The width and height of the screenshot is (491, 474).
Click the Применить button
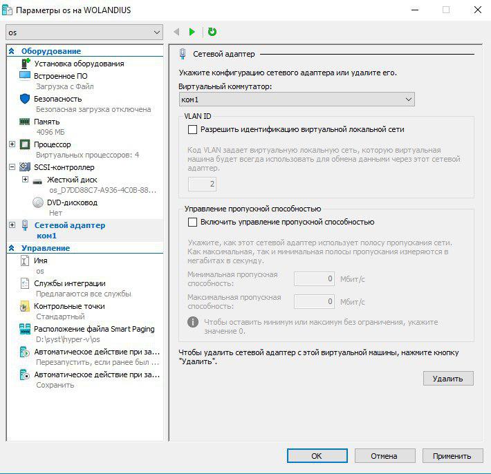click(x=452, y=456)
